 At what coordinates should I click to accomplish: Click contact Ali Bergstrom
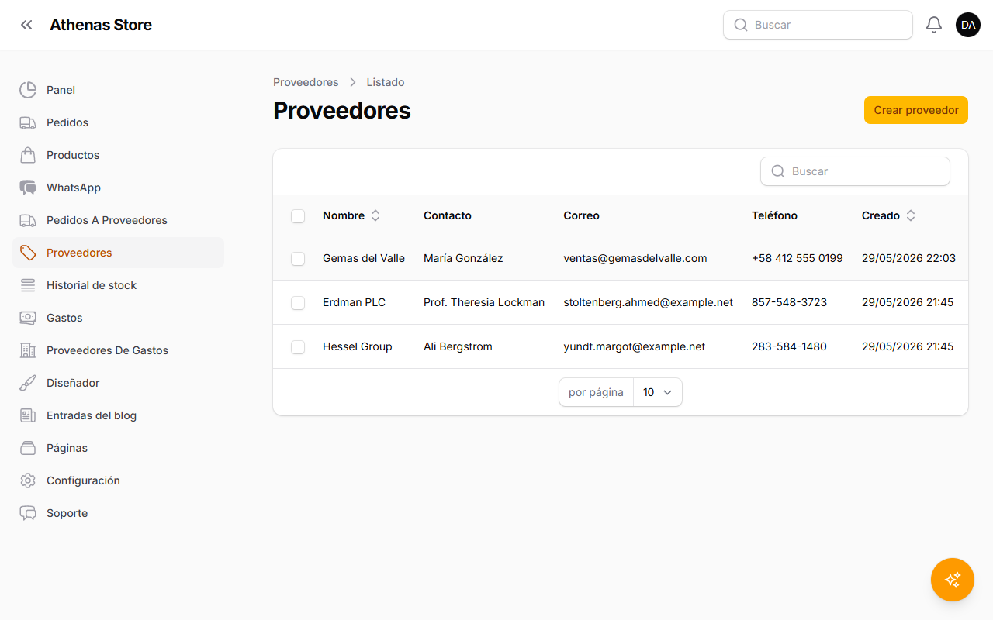(458, 346)
